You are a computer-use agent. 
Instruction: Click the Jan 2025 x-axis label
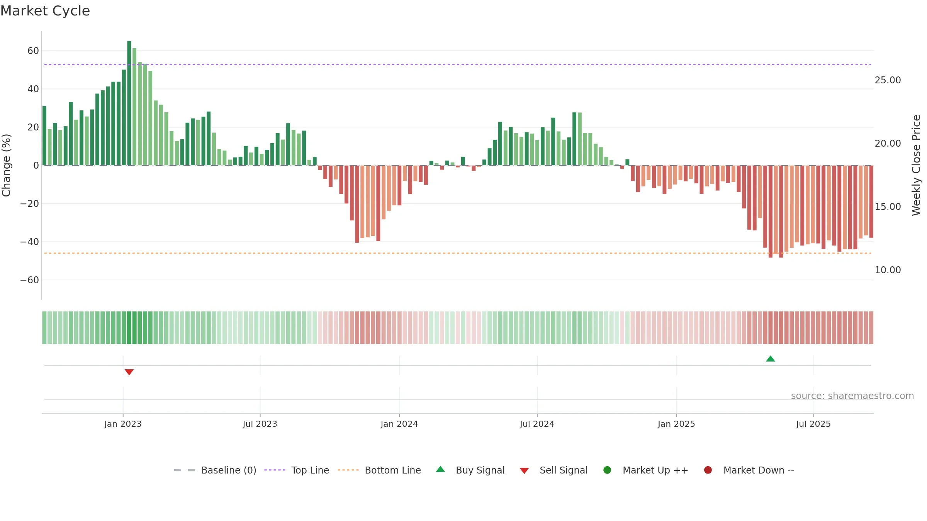pos(676,424)
